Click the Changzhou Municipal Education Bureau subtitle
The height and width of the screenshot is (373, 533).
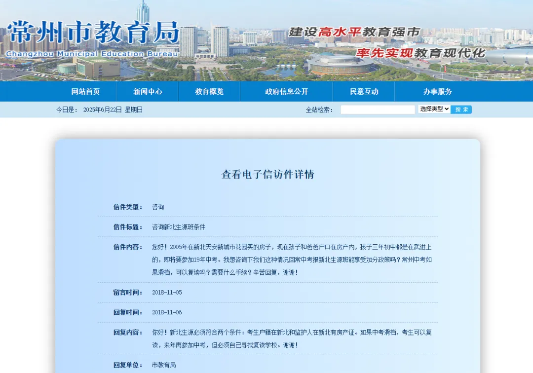coord(92,54)
